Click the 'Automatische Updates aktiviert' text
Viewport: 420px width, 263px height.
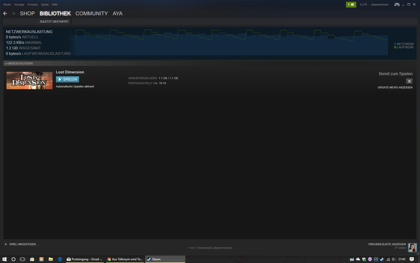click(75, 87)
